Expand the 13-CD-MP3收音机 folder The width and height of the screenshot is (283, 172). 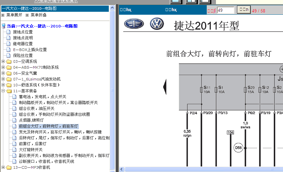click(x=3, y=167)
